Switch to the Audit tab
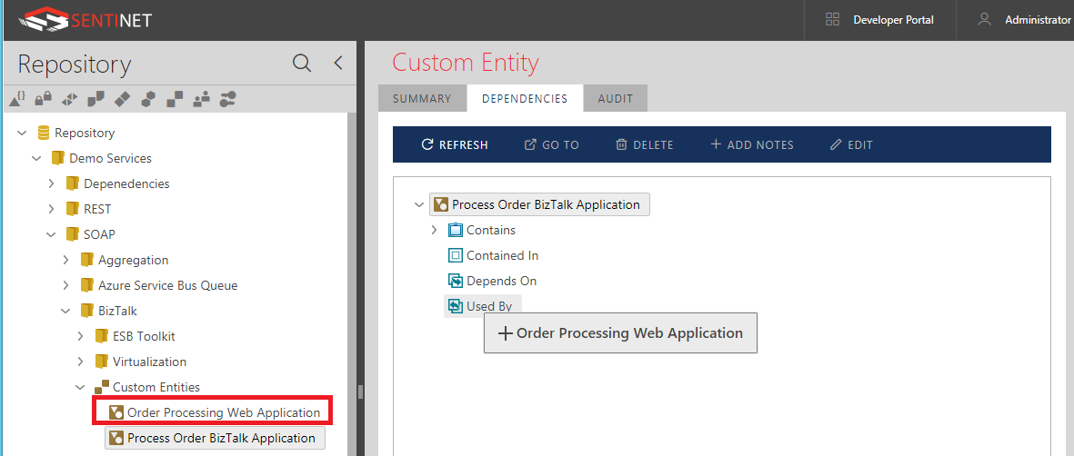1074x456 pixels. [x=616, y=99]
